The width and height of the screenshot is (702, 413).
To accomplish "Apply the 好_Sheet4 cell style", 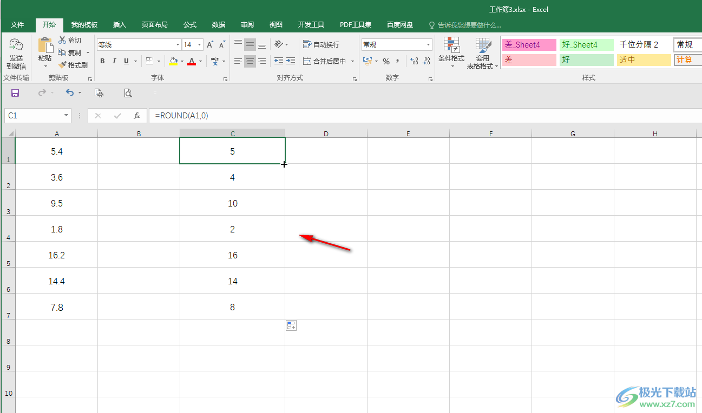I will click(587, 45).
